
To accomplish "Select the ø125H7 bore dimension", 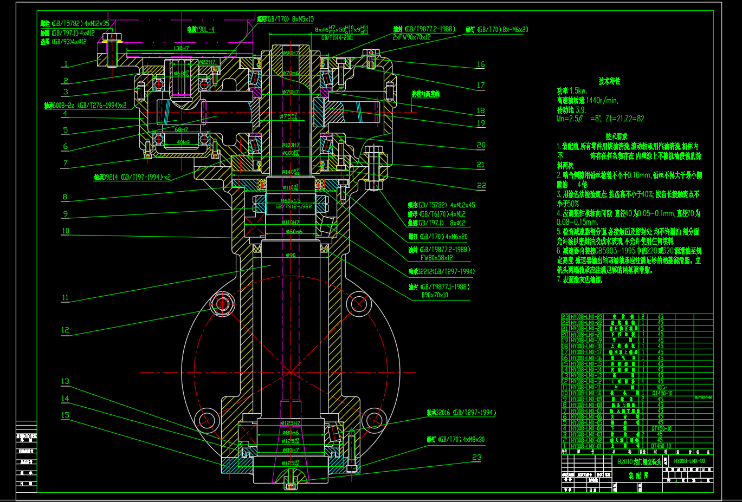I will [x=291, y=423].
